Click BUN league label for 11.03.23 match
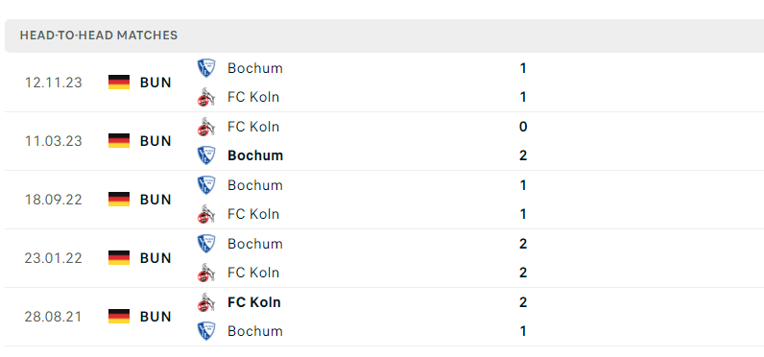This screenshot has height=357, width=764. (x=155, y=141)
